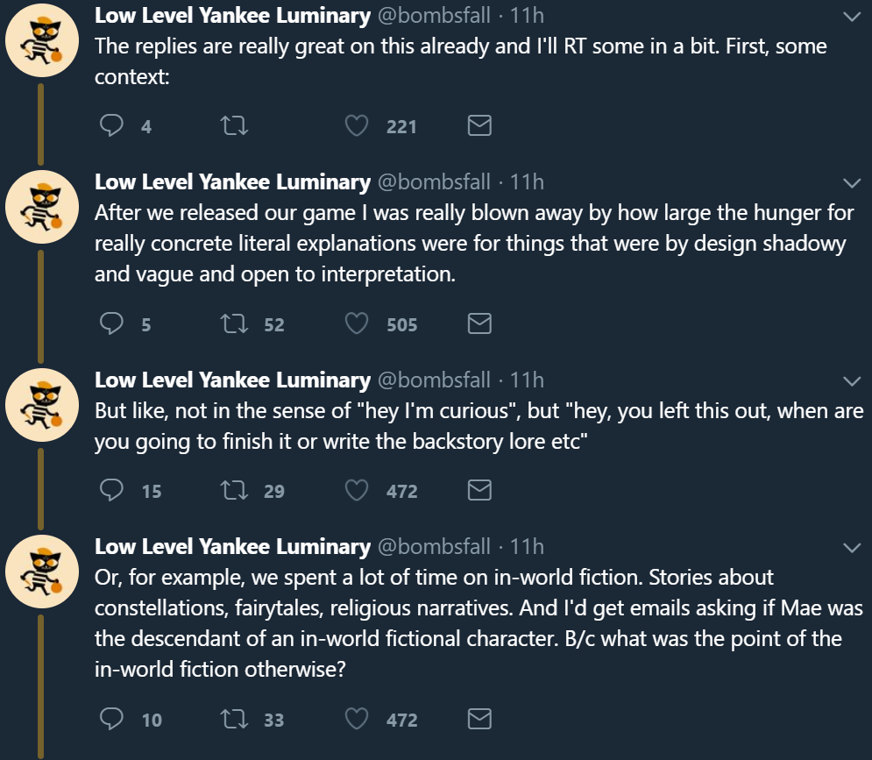The height and width of the screenshot is (760, 872).
Task: Retweet the first tweet about replies
Action: [235, 126]
